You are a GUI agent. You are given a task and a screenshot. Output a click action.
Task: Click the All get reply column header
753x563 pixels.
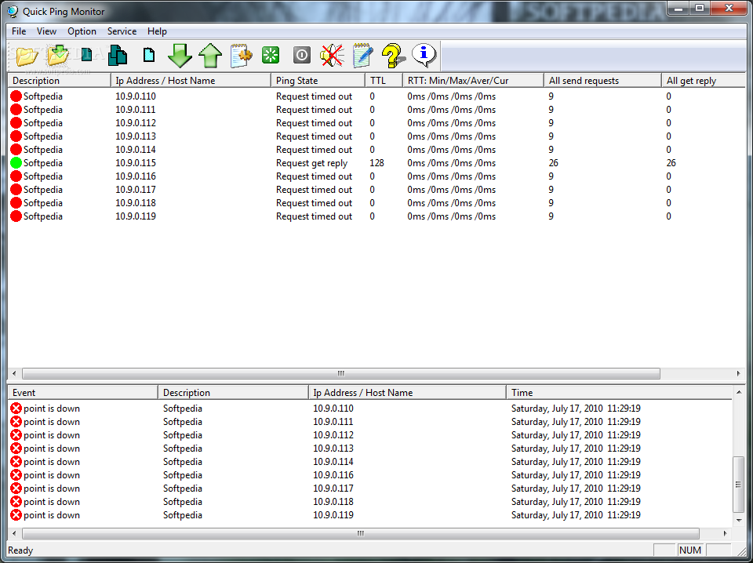click(x=704, y=81)
